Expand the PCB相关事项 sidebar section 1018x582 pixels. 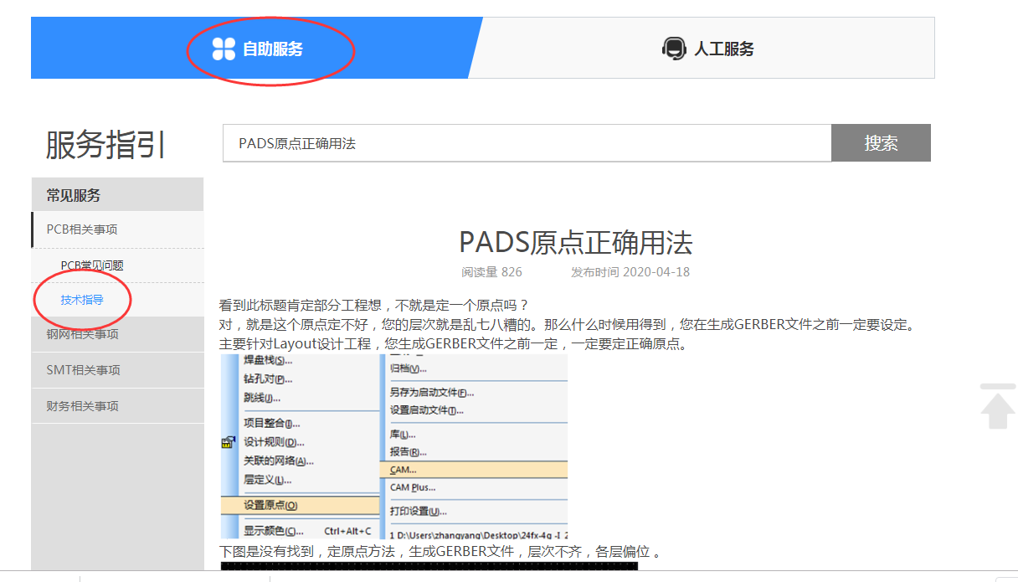coord(82,229)
